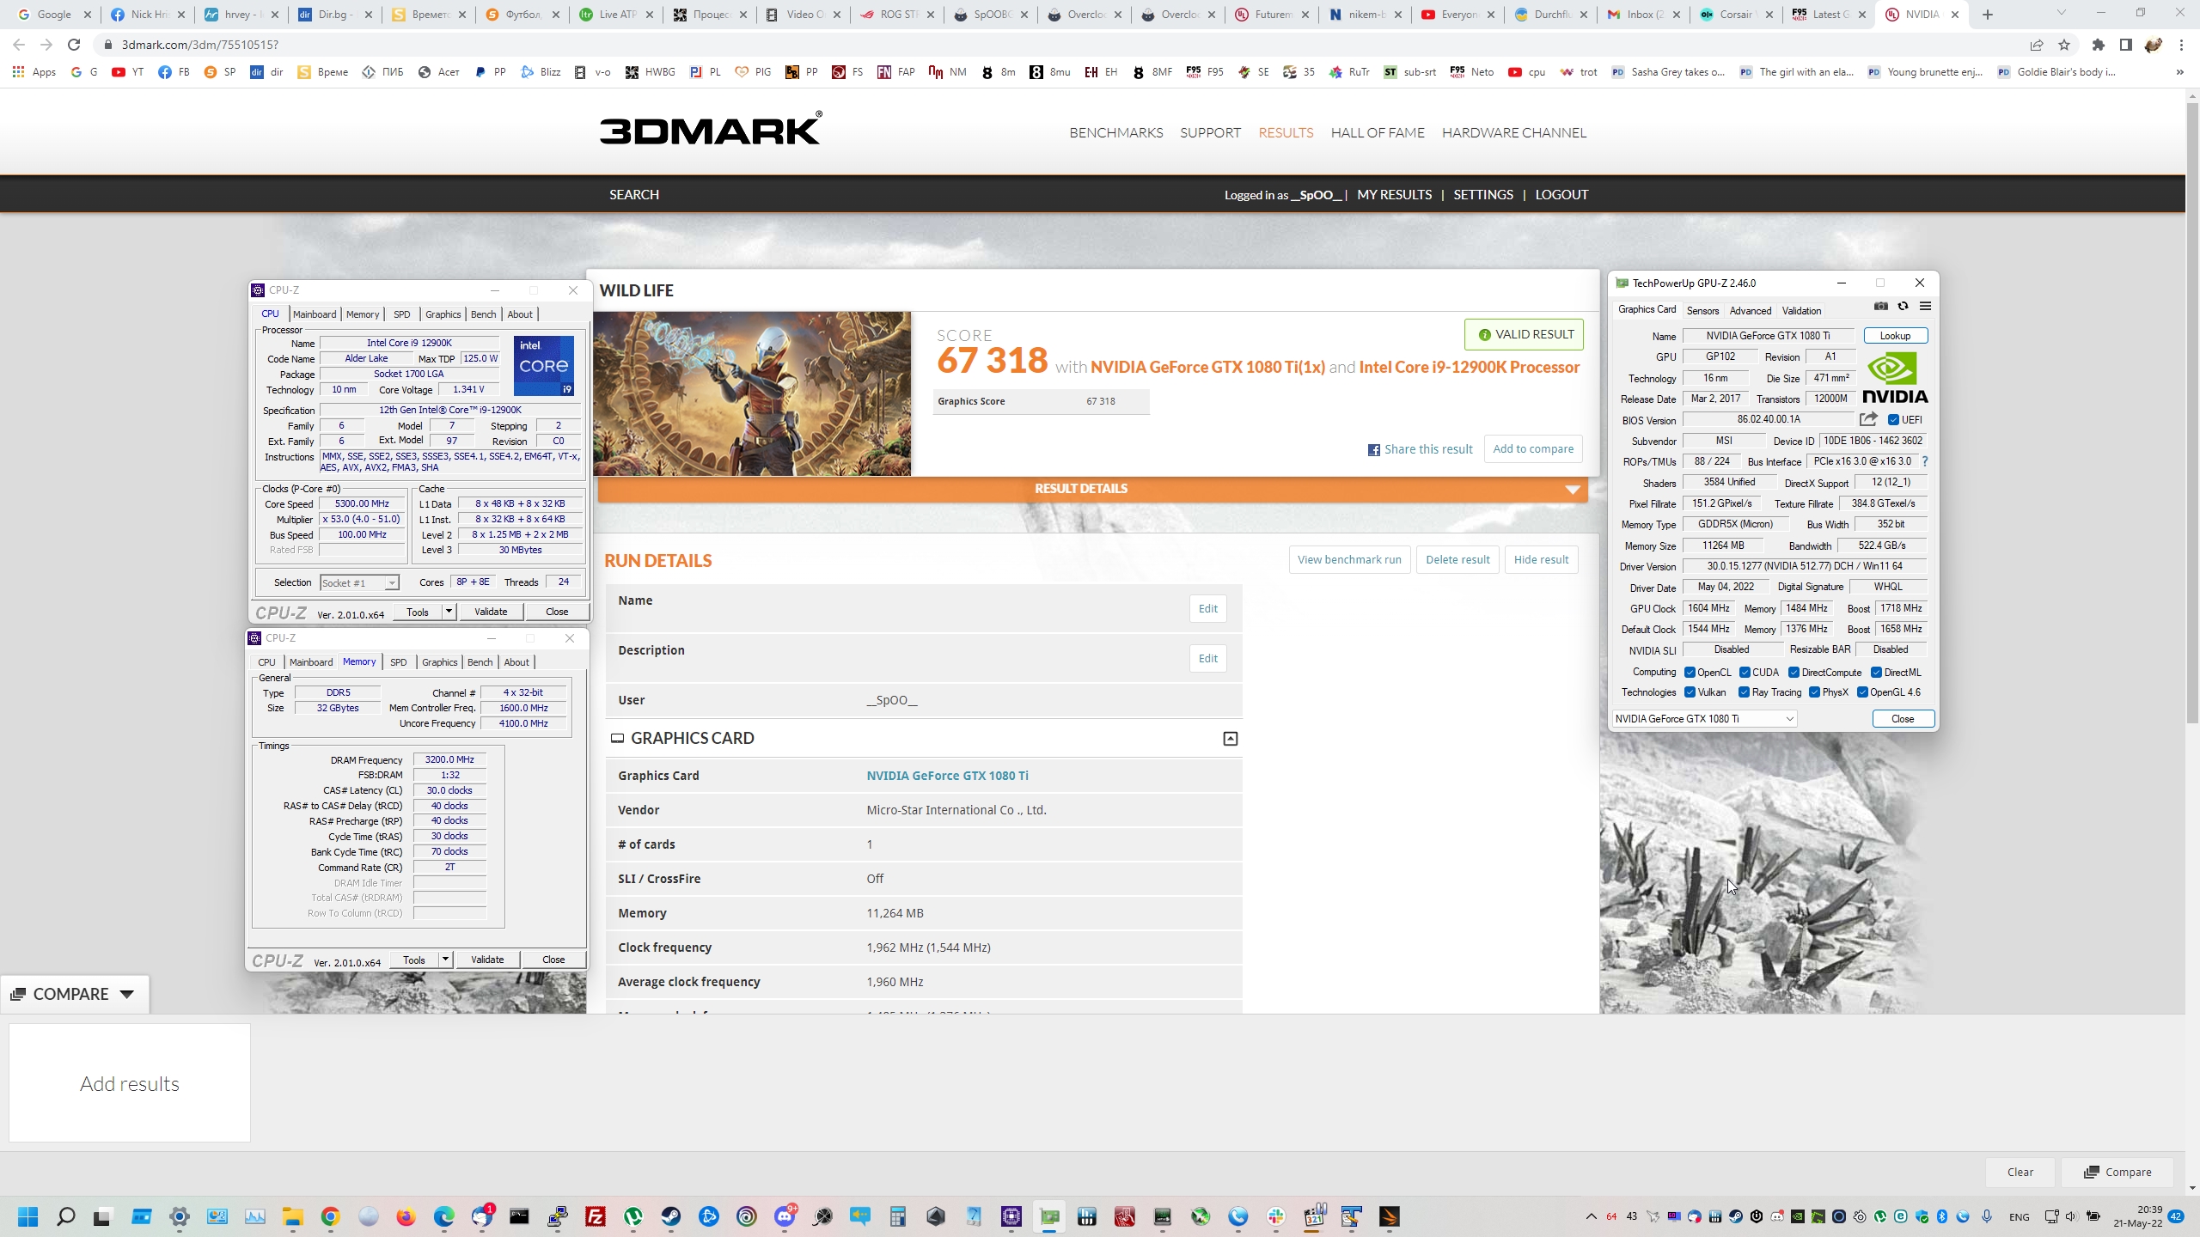Screen dimensions: 2200x1237
Task: Open Chrome from the taskbar
Action: tap(331, 1216)
